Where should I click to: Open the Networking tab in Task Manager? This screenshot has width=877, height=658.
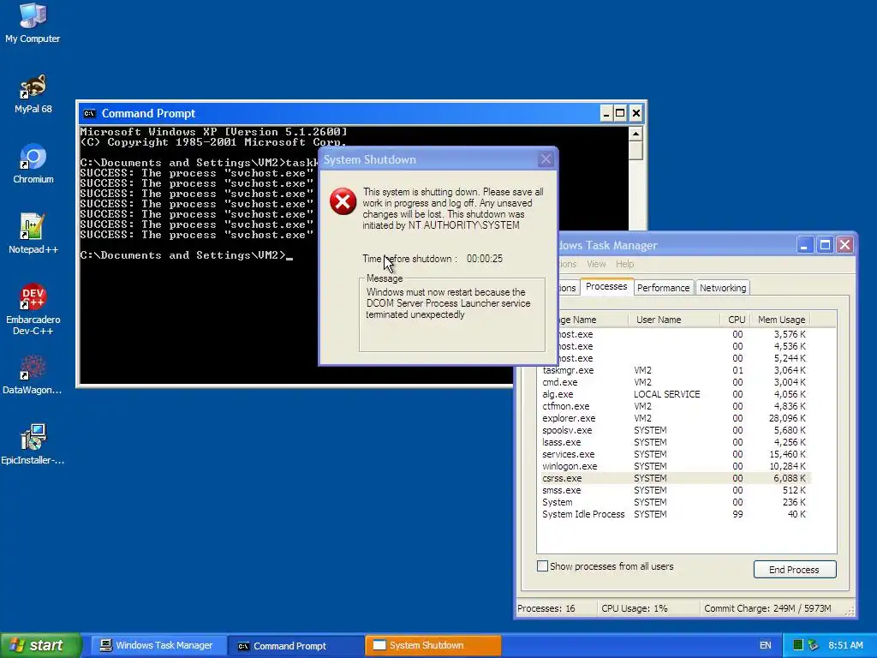coord(723,288)
